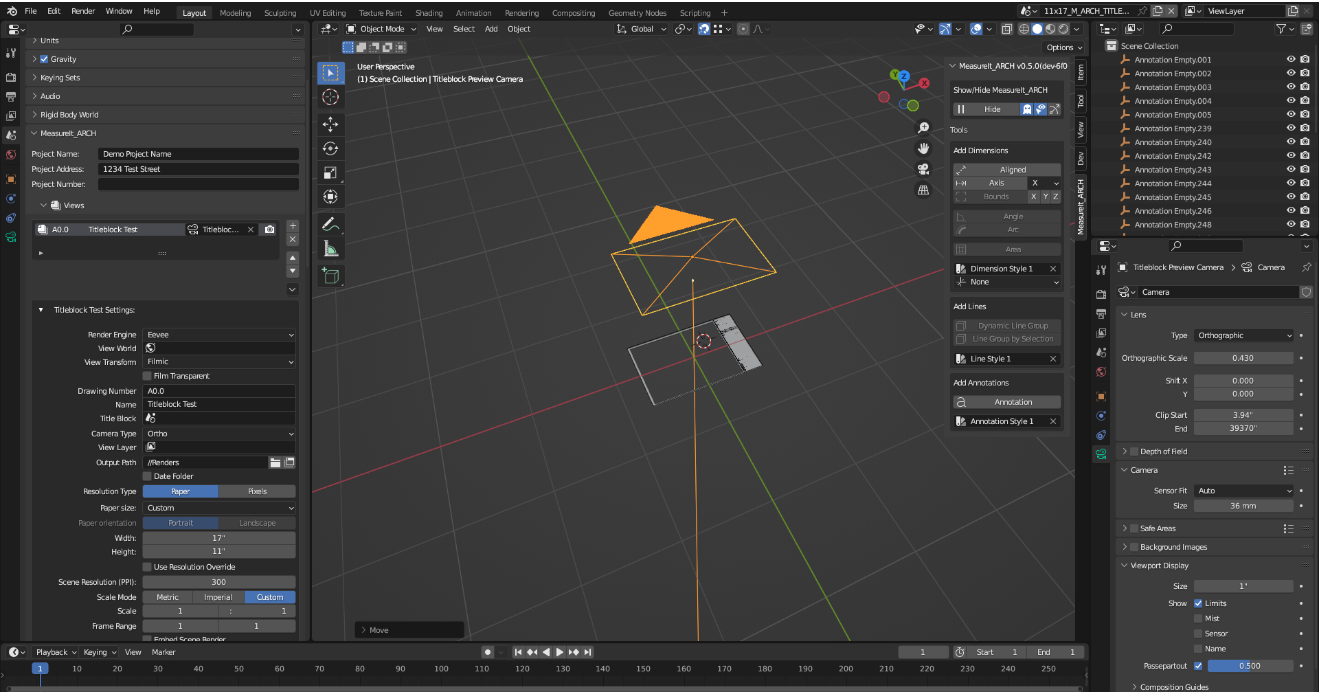Screen dimensions: 1319x692
Task: Open the Render menu
Action: pos(83,11)
